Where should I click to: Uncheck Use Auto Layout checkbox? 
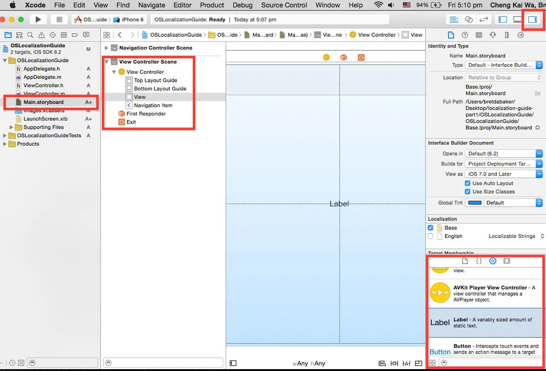tap(467, 183)
